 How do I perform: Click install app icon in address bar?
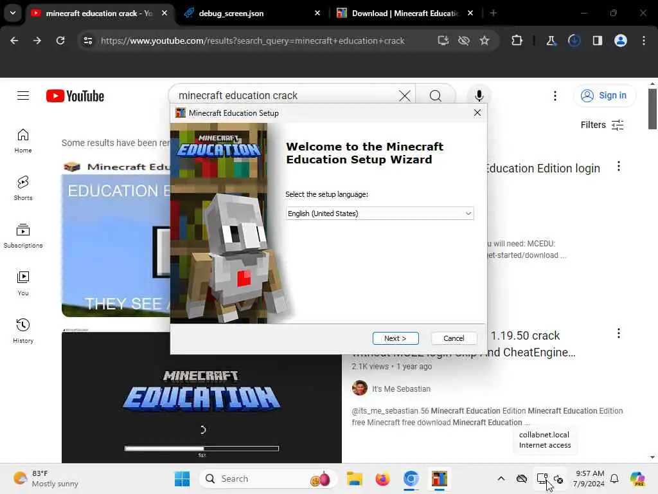tap(443, 41)
